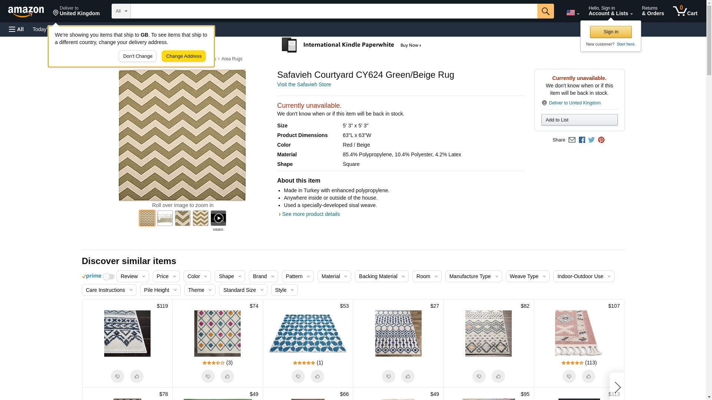Screen dimensions: 712x400
Task: Open the shopping cart
Action: tap(685, 11)
